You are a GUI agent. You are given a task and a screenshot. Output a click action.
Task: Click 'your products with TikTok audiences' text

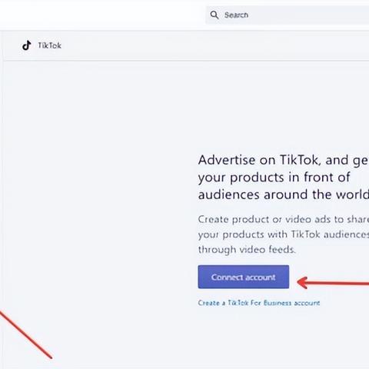click(x=284, y=234)
